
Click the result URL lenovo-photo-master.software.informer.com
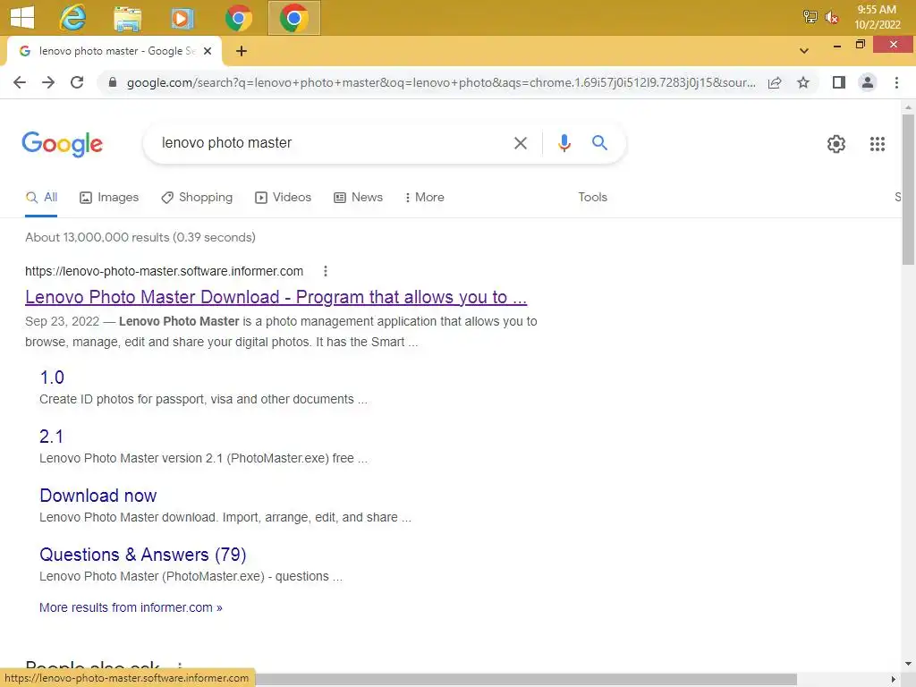click(165, 271)
